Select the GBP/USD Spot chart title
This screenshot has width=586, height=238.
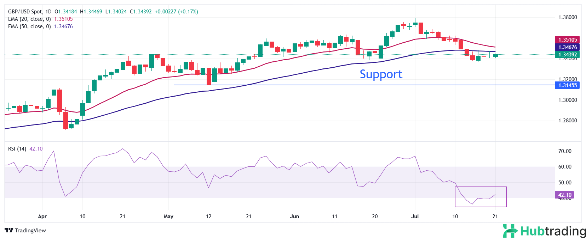pos(30,12)
